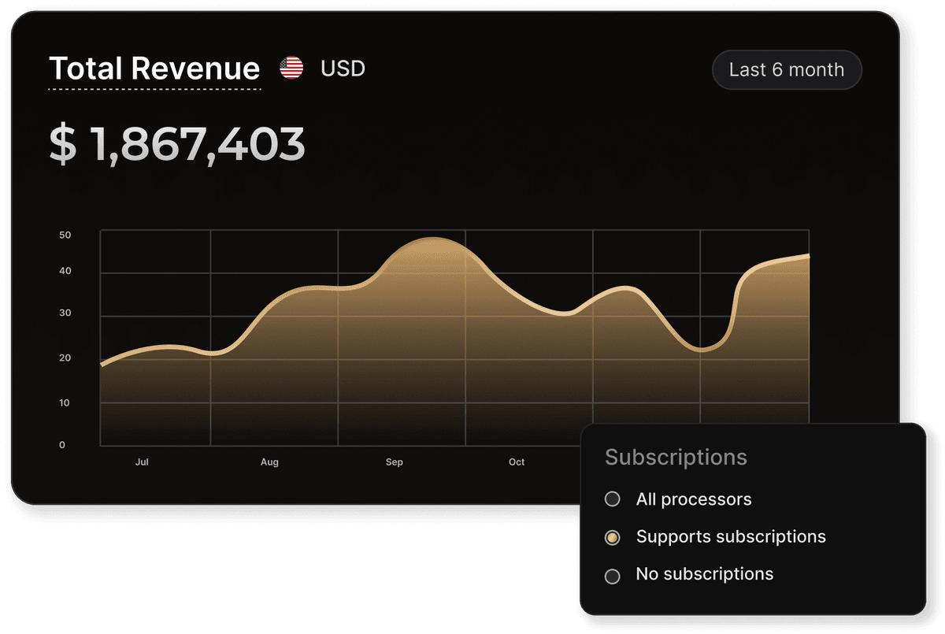Select the All processors radio button
945x634 pixels.
coord(613,499)
